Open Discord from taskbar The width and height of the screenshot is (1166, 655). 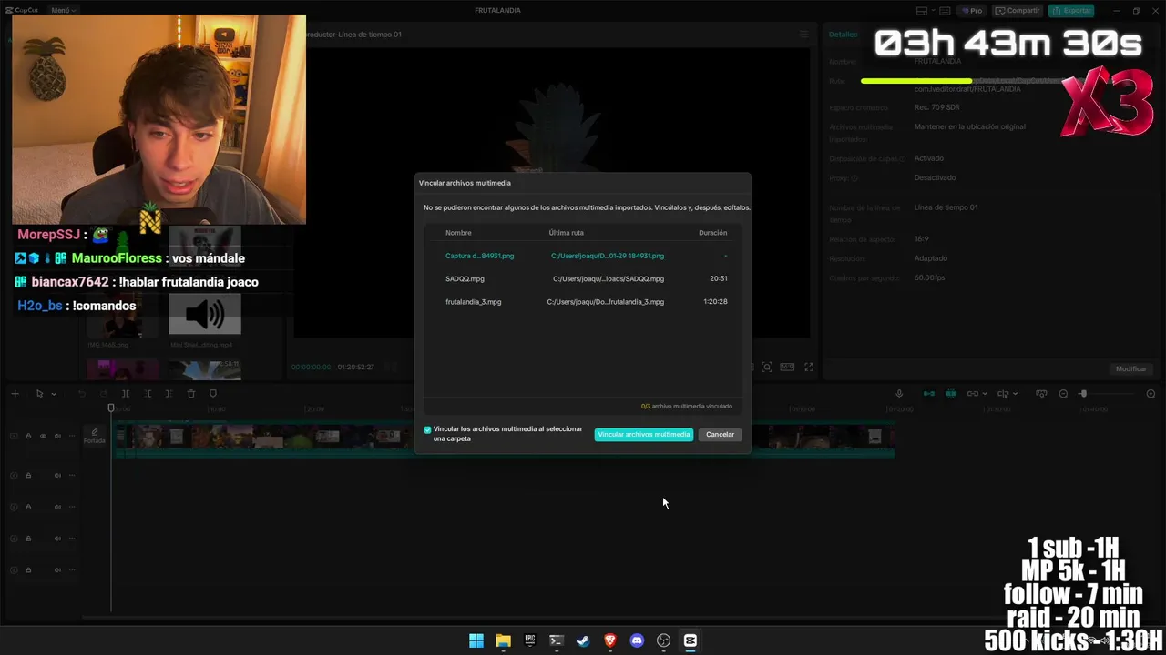(637, 640)
